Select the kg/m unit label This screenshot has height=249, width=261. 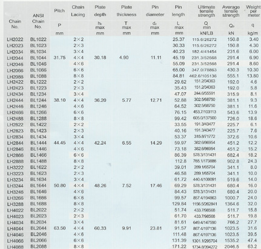tap(253, 33)
